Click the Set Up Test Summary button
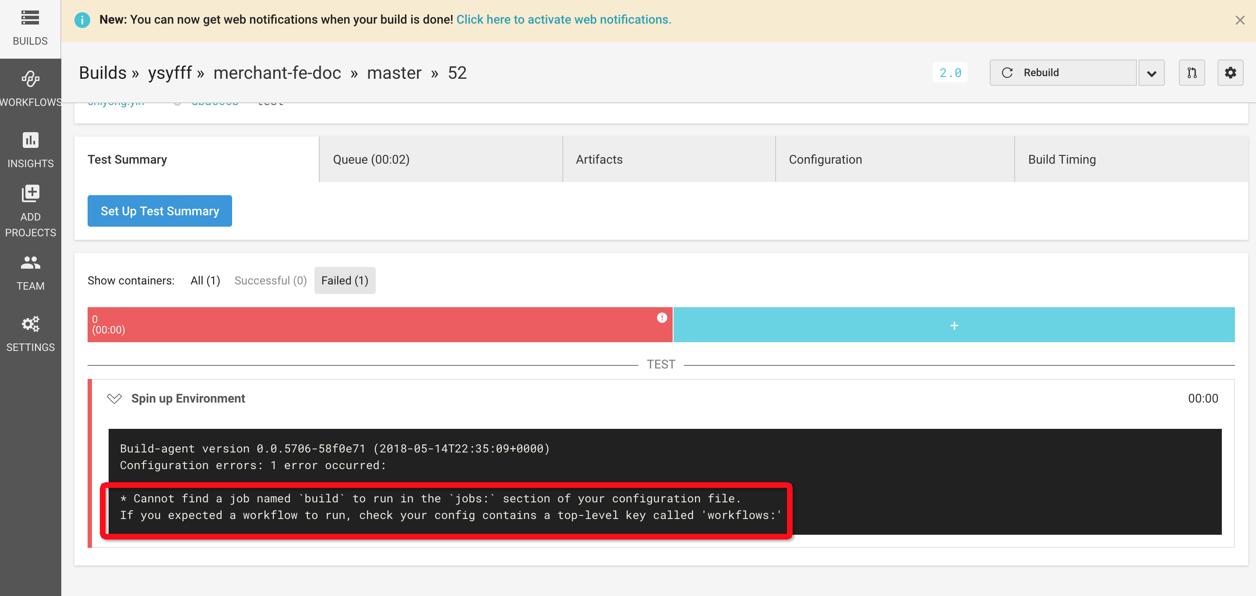The width and height of the screenshot is (1256, 596). point(159,210)
